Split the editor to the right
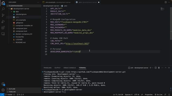 pos(166,2)
